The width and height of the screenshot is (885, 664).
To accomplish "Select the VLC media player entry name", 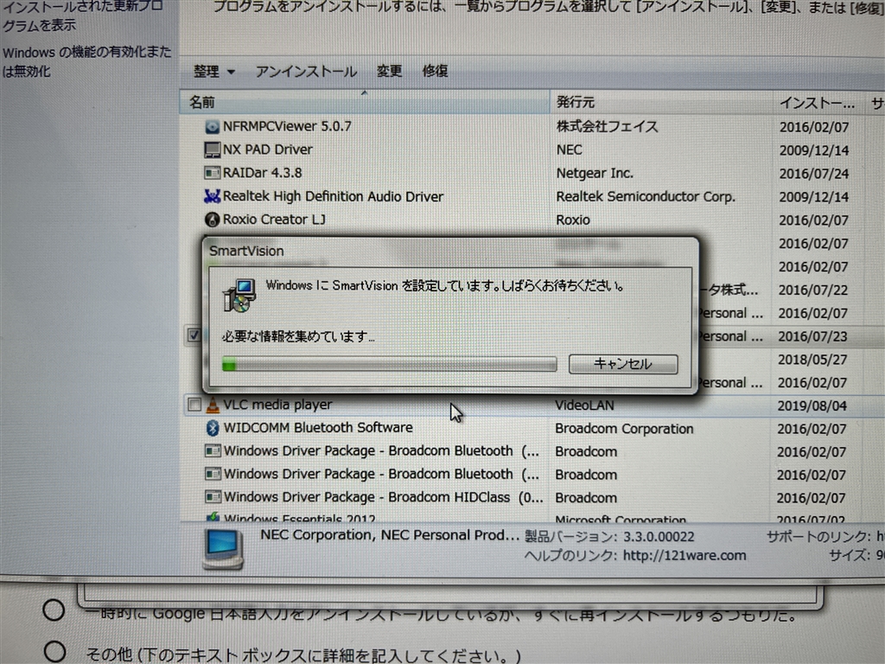I will click(x=277, y=405).
